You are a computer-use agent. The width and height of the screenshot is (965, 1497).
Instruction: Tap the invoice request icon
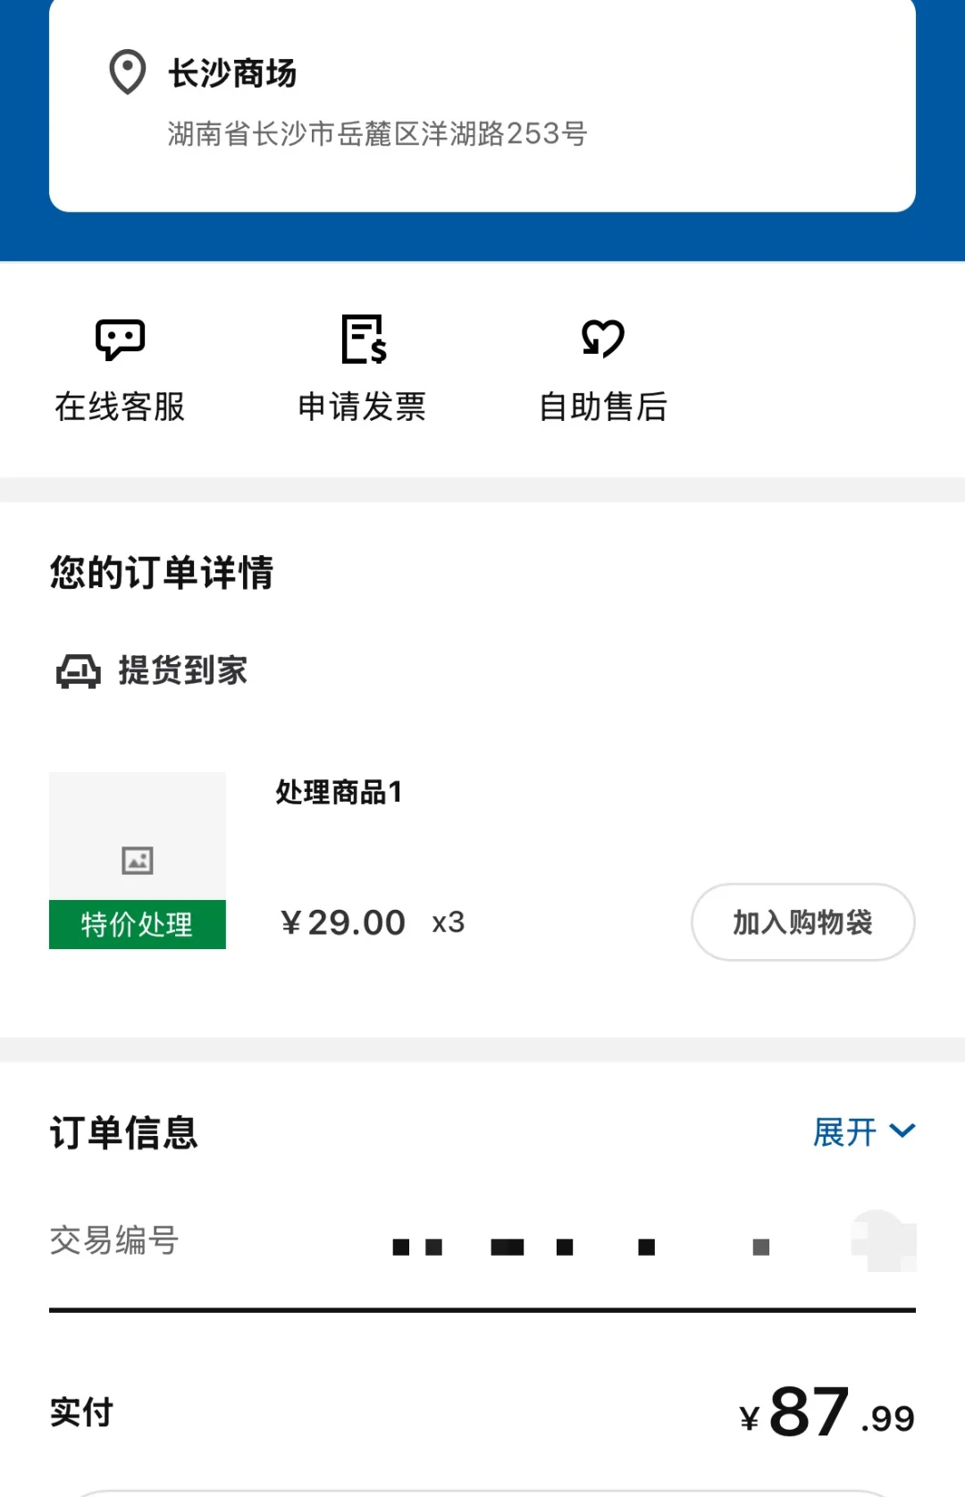(x=363, y=340)
